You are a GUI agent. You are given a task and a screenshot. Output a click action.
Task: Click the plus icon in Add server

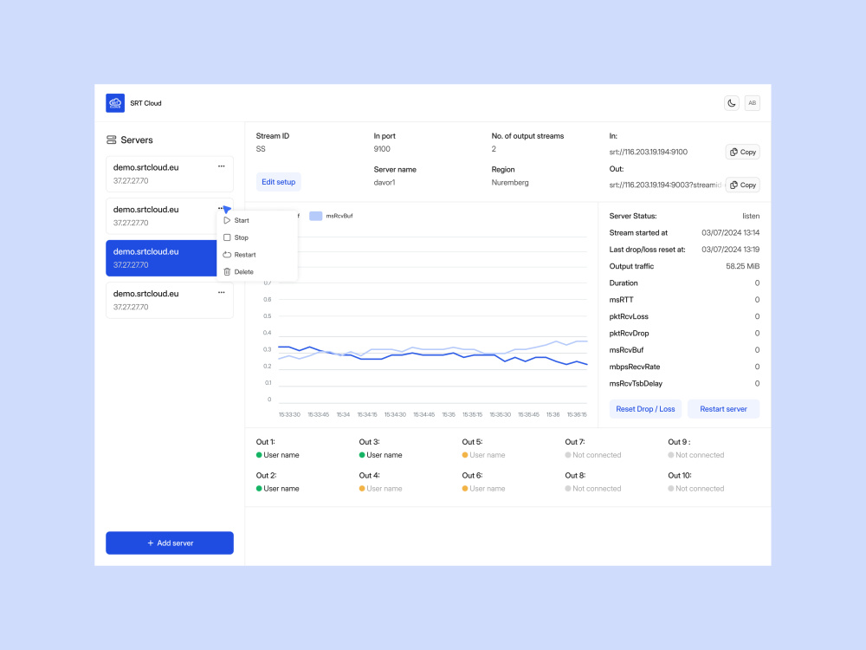point(150,543)
